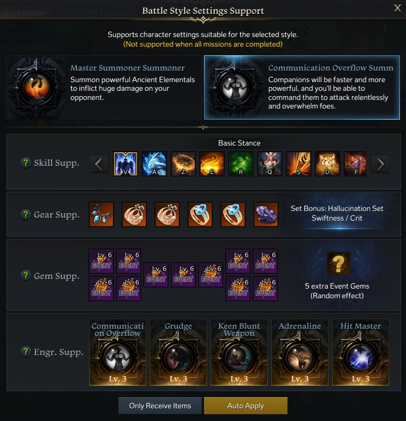Click the purple ability stone gear item

click(x=266, y=214)
